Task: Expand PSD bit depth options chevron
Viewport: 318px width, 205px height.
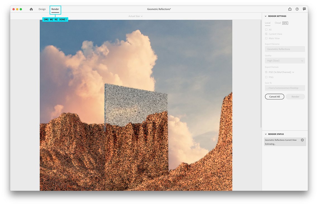Action: 293,72
